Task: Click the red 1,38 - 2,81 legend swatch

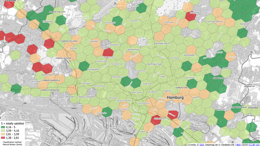Action: point(3,138)
